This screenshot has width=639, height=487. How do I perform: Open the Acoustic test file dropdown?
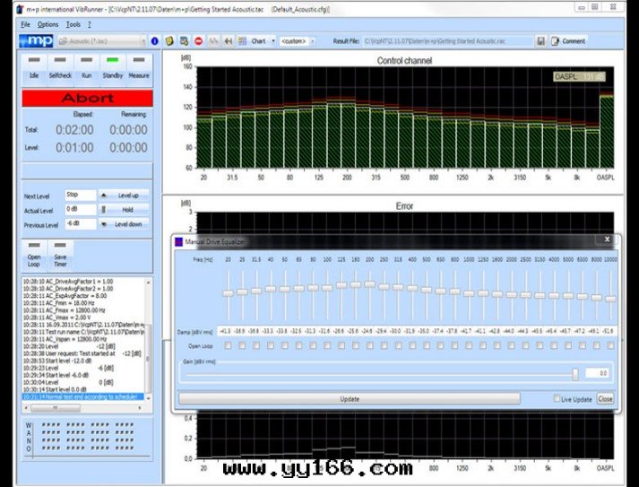coord(100,41)
